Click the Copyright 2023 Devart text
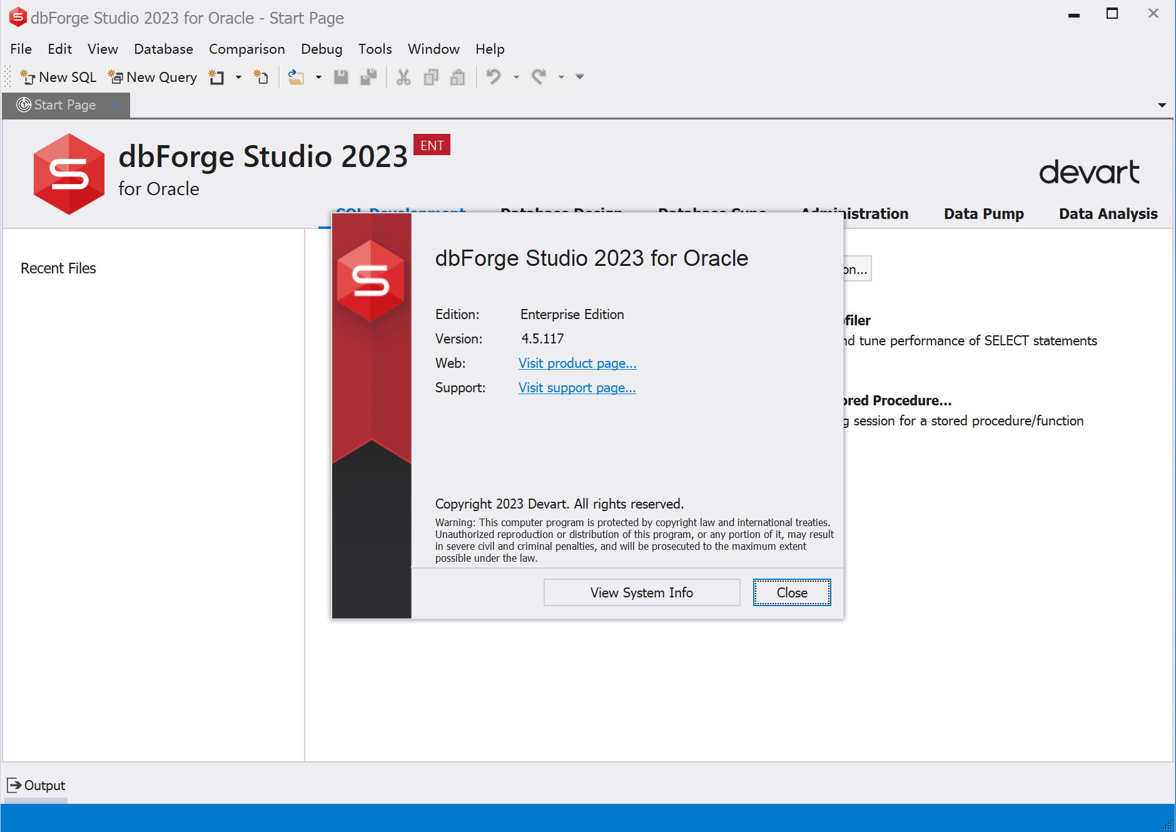The height and width of the screenshot is (832, 1176). tap(559, 504)
